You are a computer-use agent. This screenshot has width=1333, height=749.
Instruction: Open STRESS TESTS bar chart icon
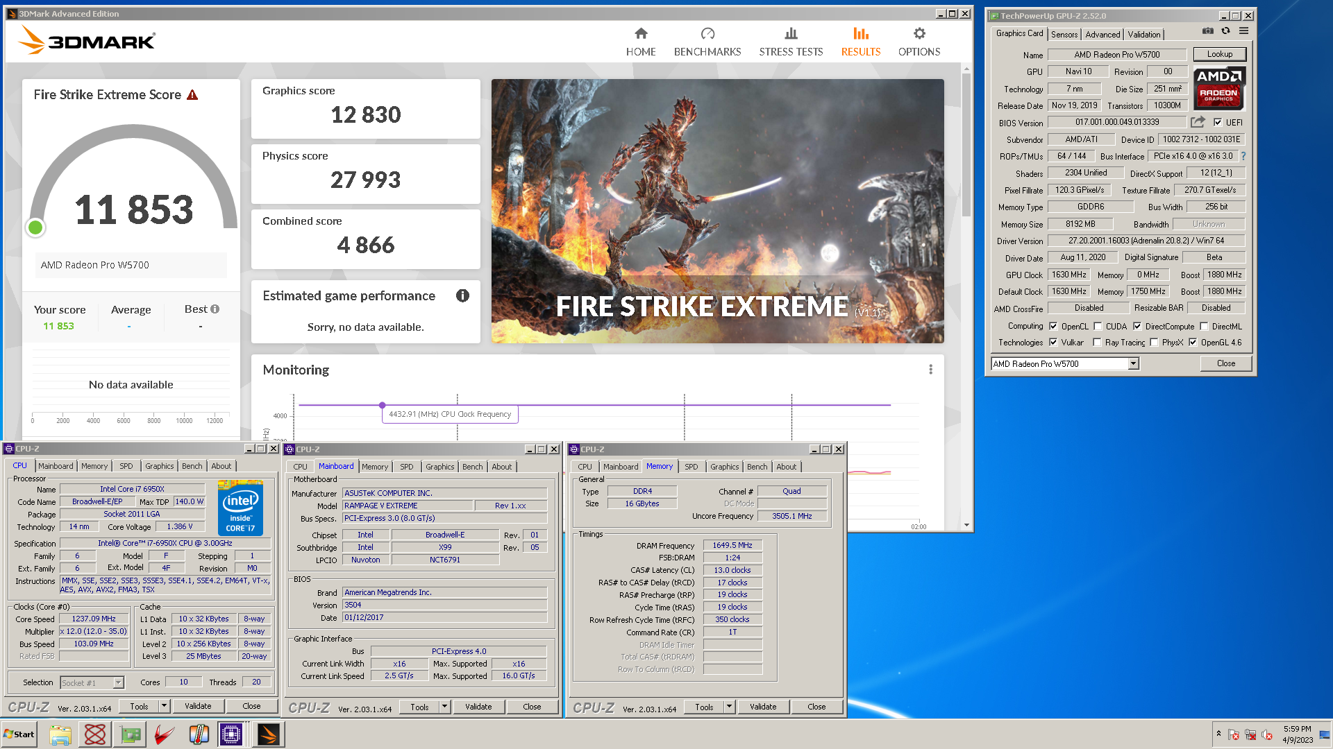[x=791, y=33]
